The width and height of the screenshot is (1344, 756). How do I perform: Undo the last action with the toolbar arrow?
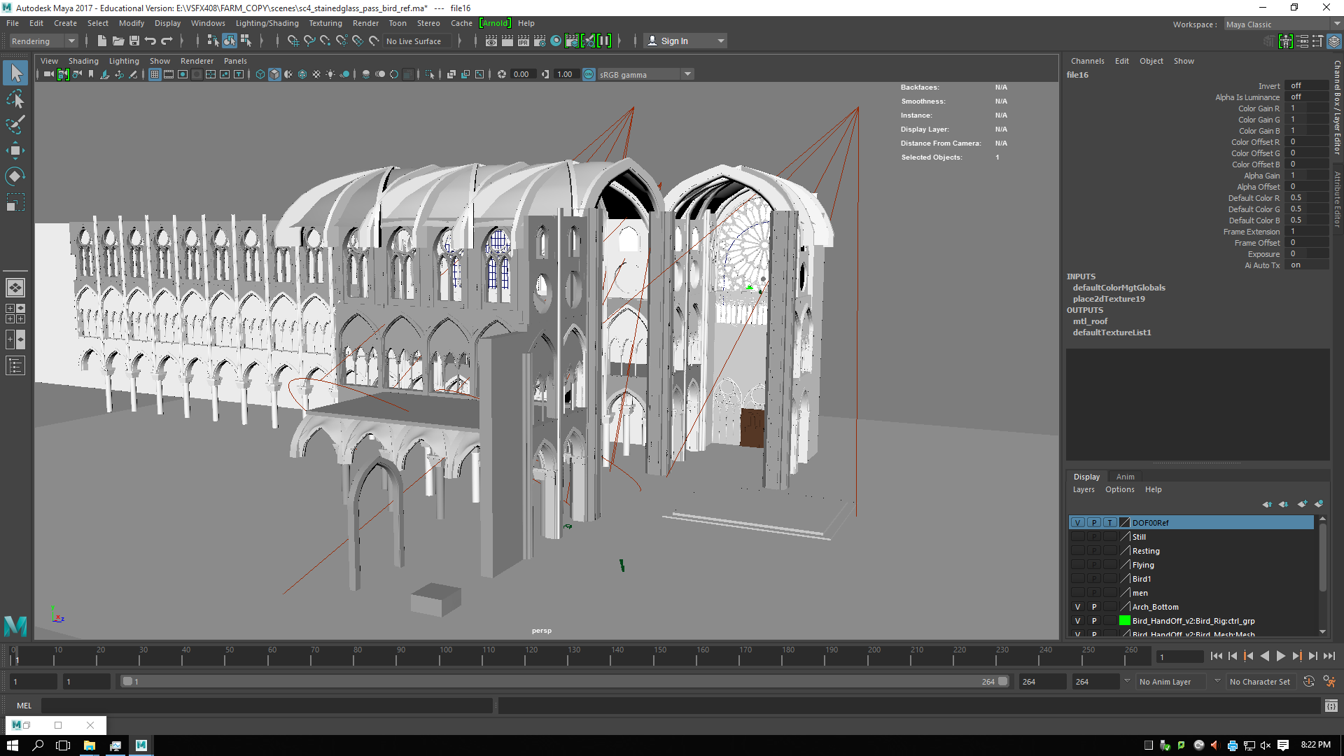tap(150, 41)
